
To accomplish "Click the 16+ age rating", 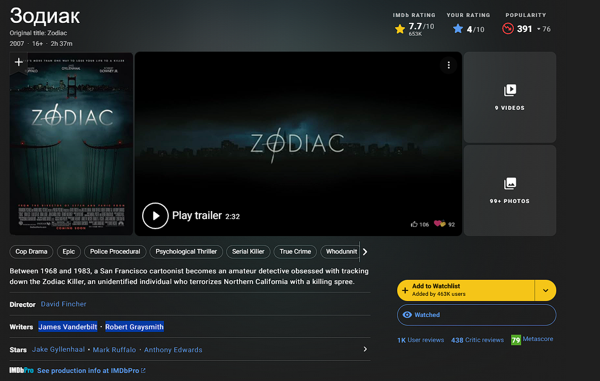I will (x=37, y=44).
